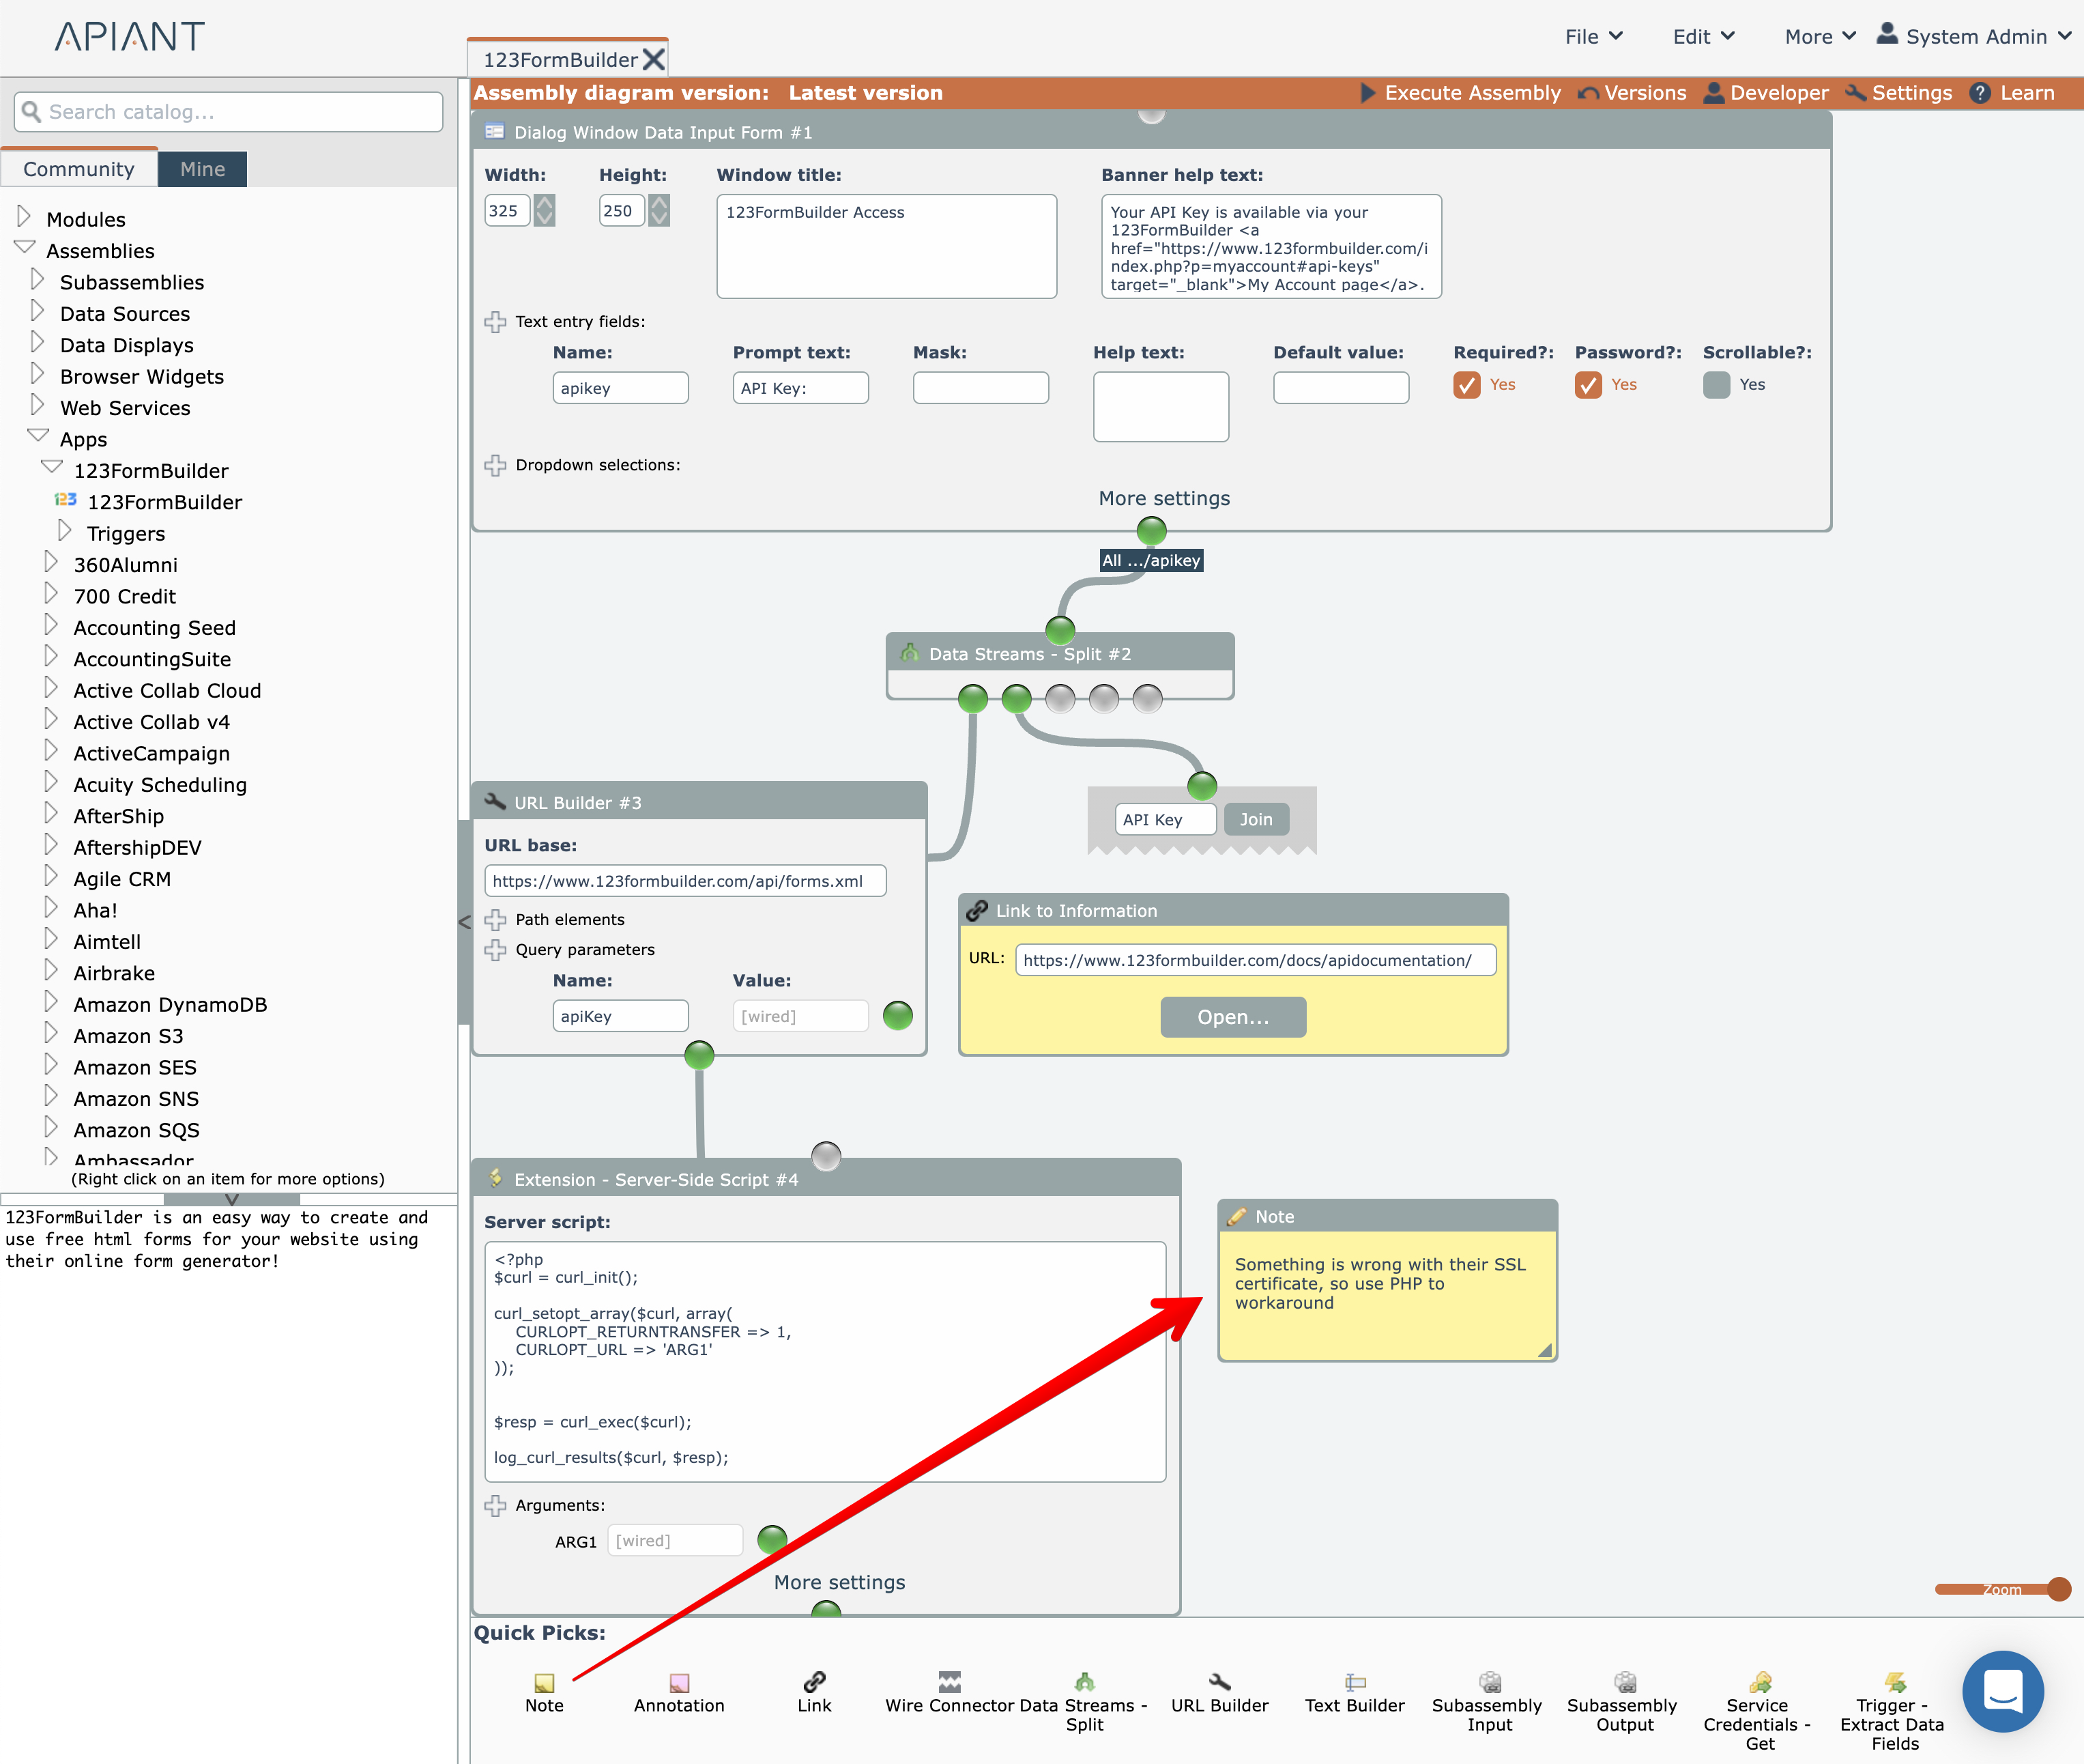Expand the Modules tree node
Image resolution: width=2084 pixels, height=1764 pixels.
(24, 217)
